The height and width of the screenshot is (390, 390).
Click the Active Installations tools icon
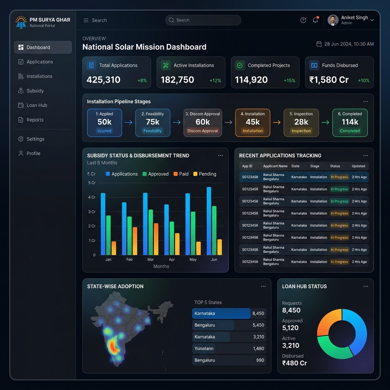(166, 66)
